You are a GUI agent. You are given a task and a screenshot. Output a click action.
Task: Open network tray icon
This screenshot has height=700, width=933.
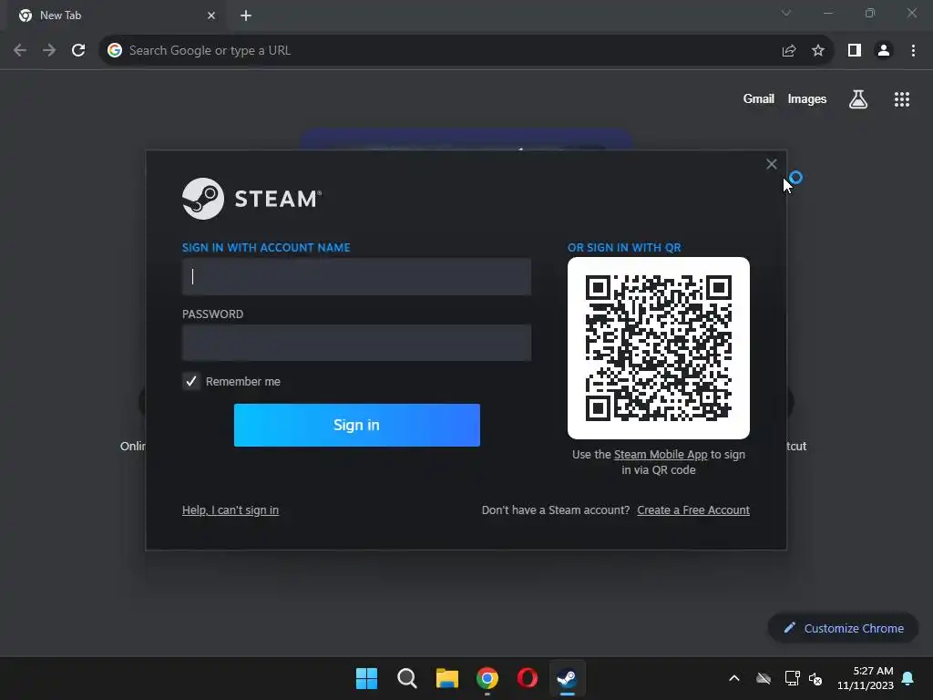(792, 678)
